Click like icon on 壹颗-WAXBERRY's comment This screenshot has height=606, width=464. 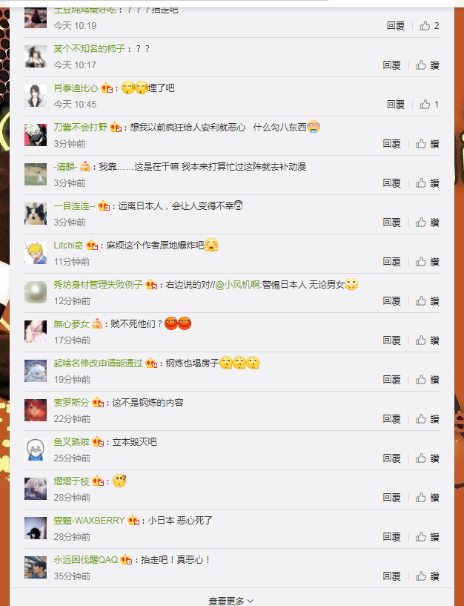click(x=421, y=537)
